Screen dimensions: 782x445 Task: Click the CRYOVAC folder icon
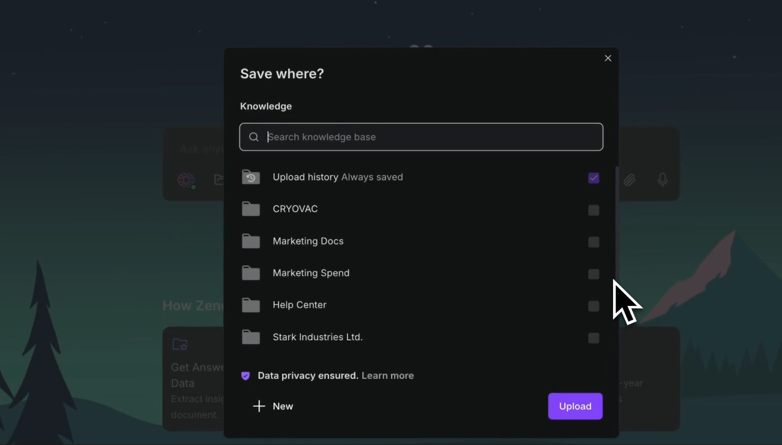251,209
